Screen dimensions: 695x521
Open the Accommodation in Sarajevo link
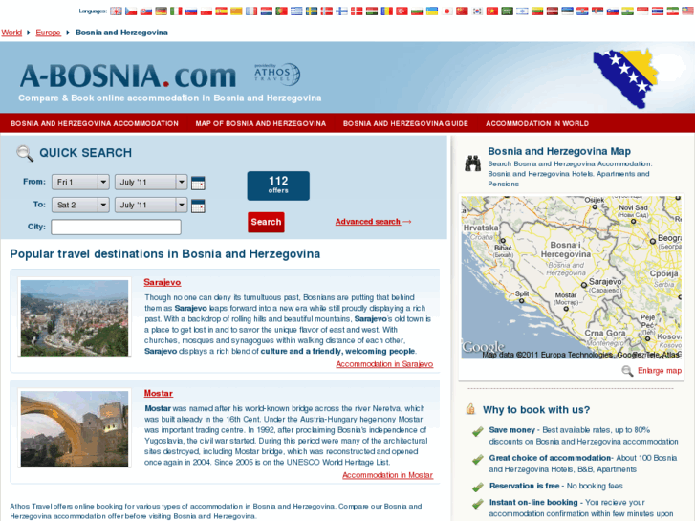[384, 364]
